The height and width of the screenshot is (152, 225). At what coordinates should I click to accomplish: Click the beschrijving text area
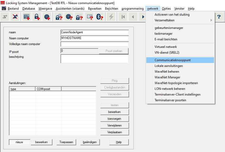tap(94, 59)
